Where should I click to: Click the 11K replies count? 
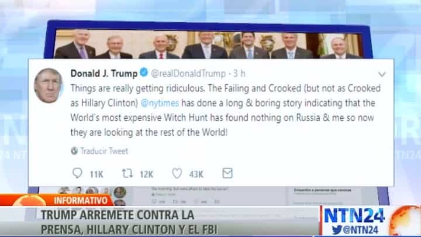coord(96,174)
